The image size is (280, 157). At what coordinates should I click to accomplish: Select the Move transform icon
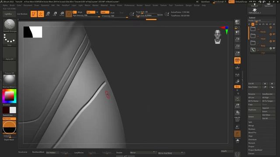click(48, 14)
